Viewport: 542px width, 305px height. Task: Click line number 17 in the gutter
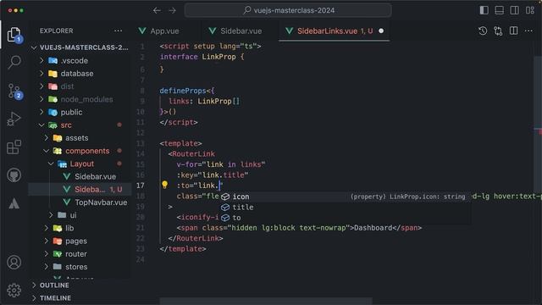pyautogui.click(x=140, y=186)
